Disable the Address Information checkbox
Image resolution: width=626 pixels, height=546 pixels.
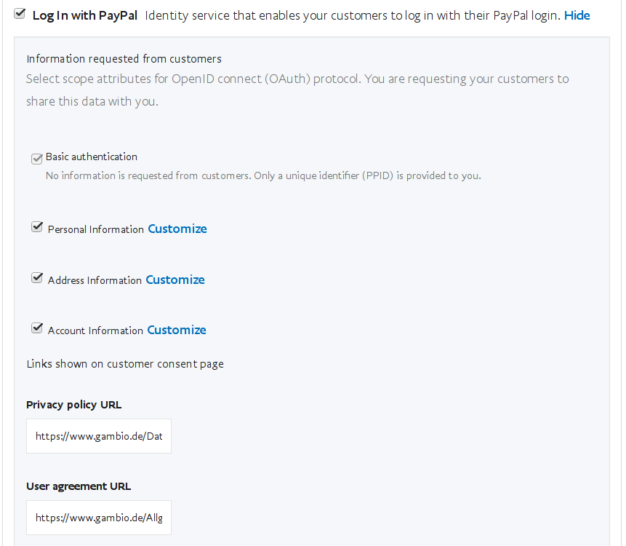click(37, 278)
